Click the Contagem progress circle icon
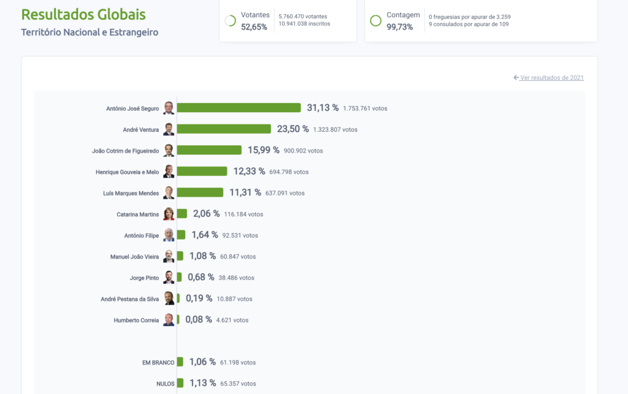Viewport: 628px width, 394px height. (x=376, y=20)
